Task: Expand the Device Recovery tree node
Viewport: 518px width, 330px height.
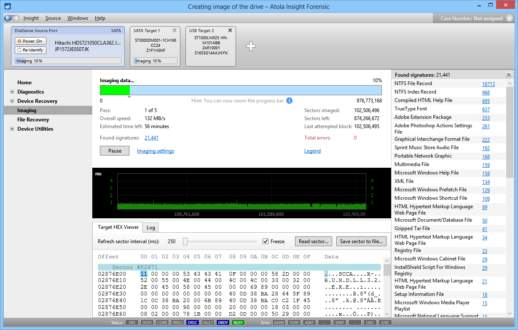Action: click(x=12, y=101)
